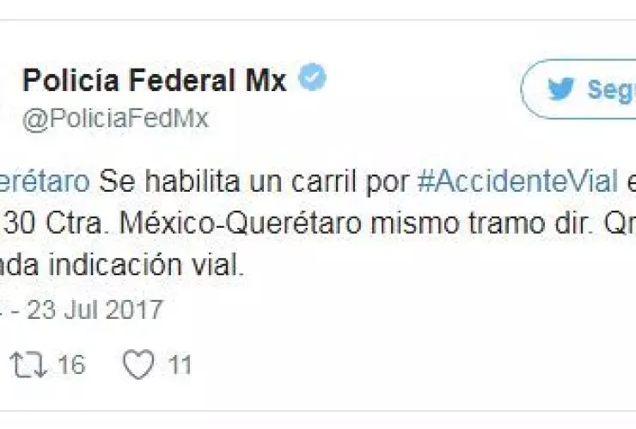Screen dimensions: 636x429
Task: View the 11 likes count
Action: [180, 365]
